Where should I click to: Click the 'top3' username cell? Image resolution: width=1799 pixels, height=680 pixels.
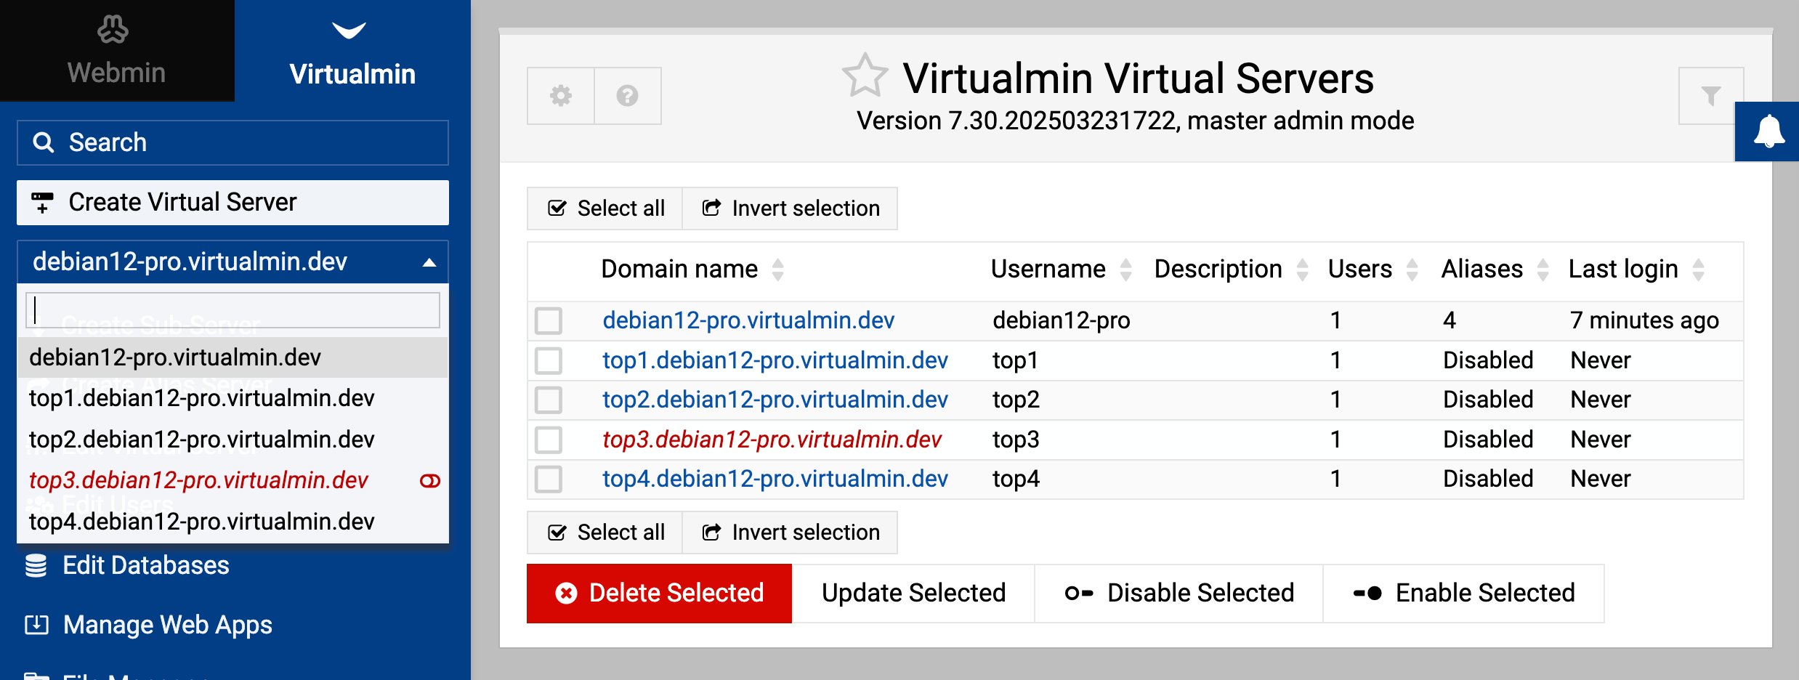click(x=1016, y=440)
